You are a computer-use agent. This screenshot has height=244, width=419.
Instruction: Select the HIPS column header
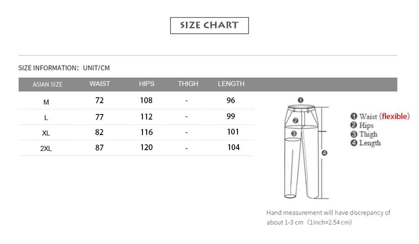pyautogui.click(x=147, y=84)
